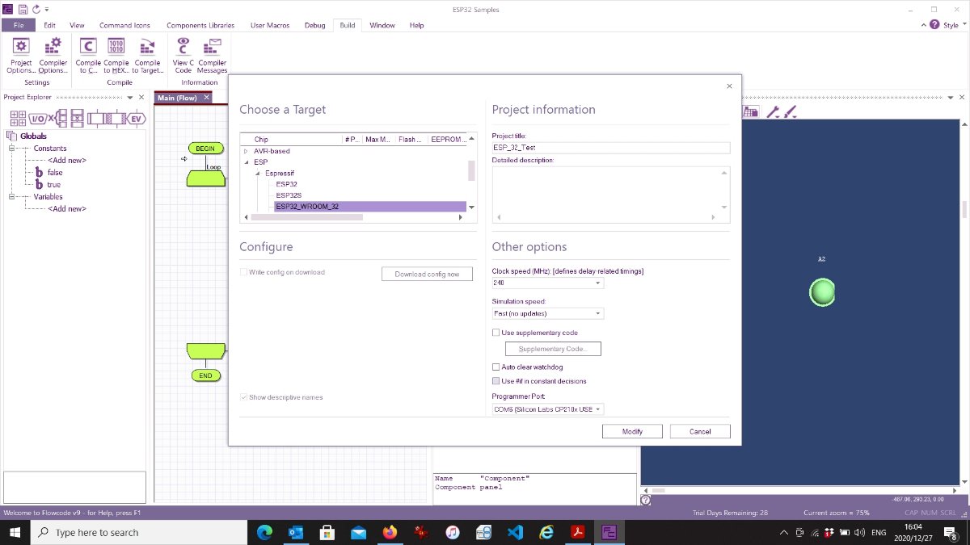Screen dimensions: 970x545
Task: Toggle Use #if in constant decisions
Action: coord(496,381)
